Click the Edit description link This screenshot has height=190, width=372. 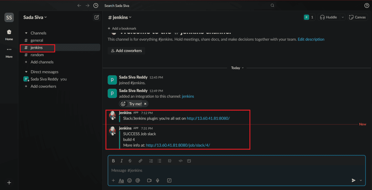[x=311, y=39]
